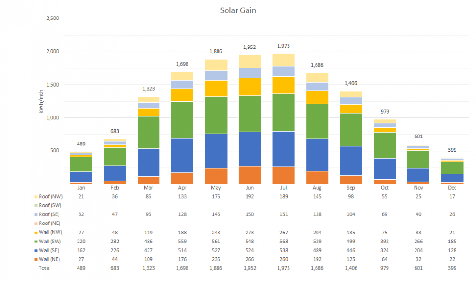This screenshot has width=476, height=281.
Task: Click the 2,500 y-axis tick label
Action: tap(52, 19)
